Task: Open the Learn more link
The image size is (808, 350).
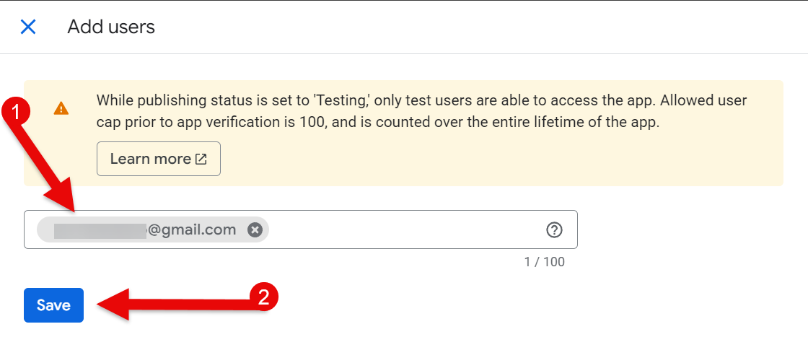Action: tap(150, 159)
